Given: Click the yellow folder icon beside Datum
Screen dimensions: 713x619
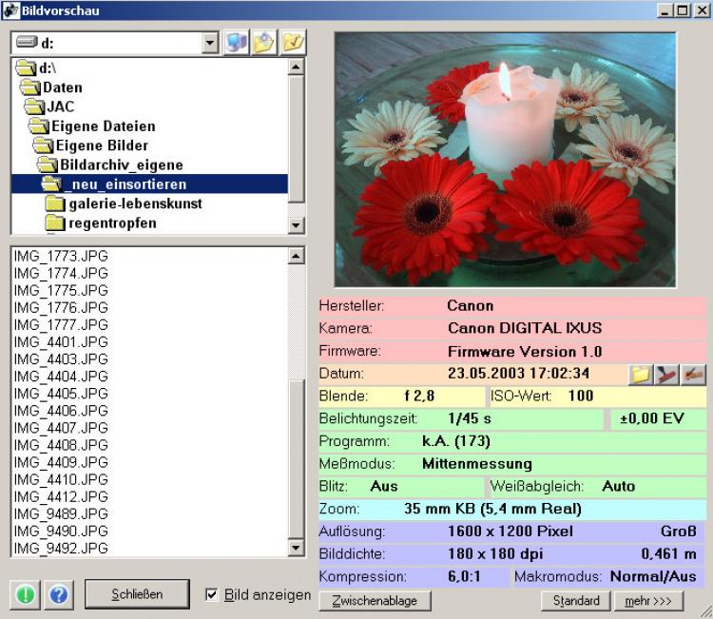Looking at the screenshot, I should [641, 374].
